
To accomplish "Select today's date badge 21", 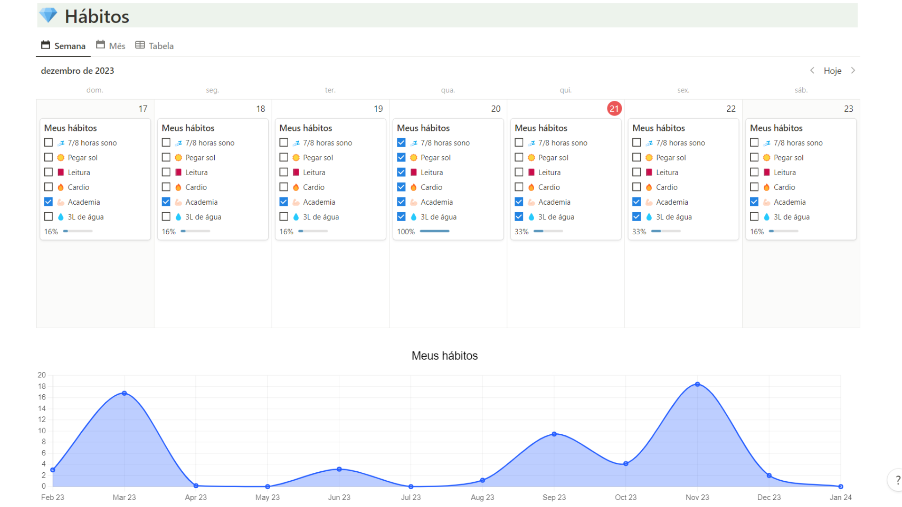I will (614, 108).
